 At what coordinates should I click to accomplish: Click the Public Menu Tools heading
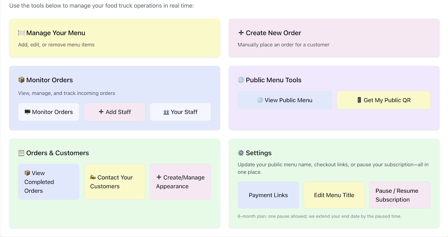coord(274,80)
